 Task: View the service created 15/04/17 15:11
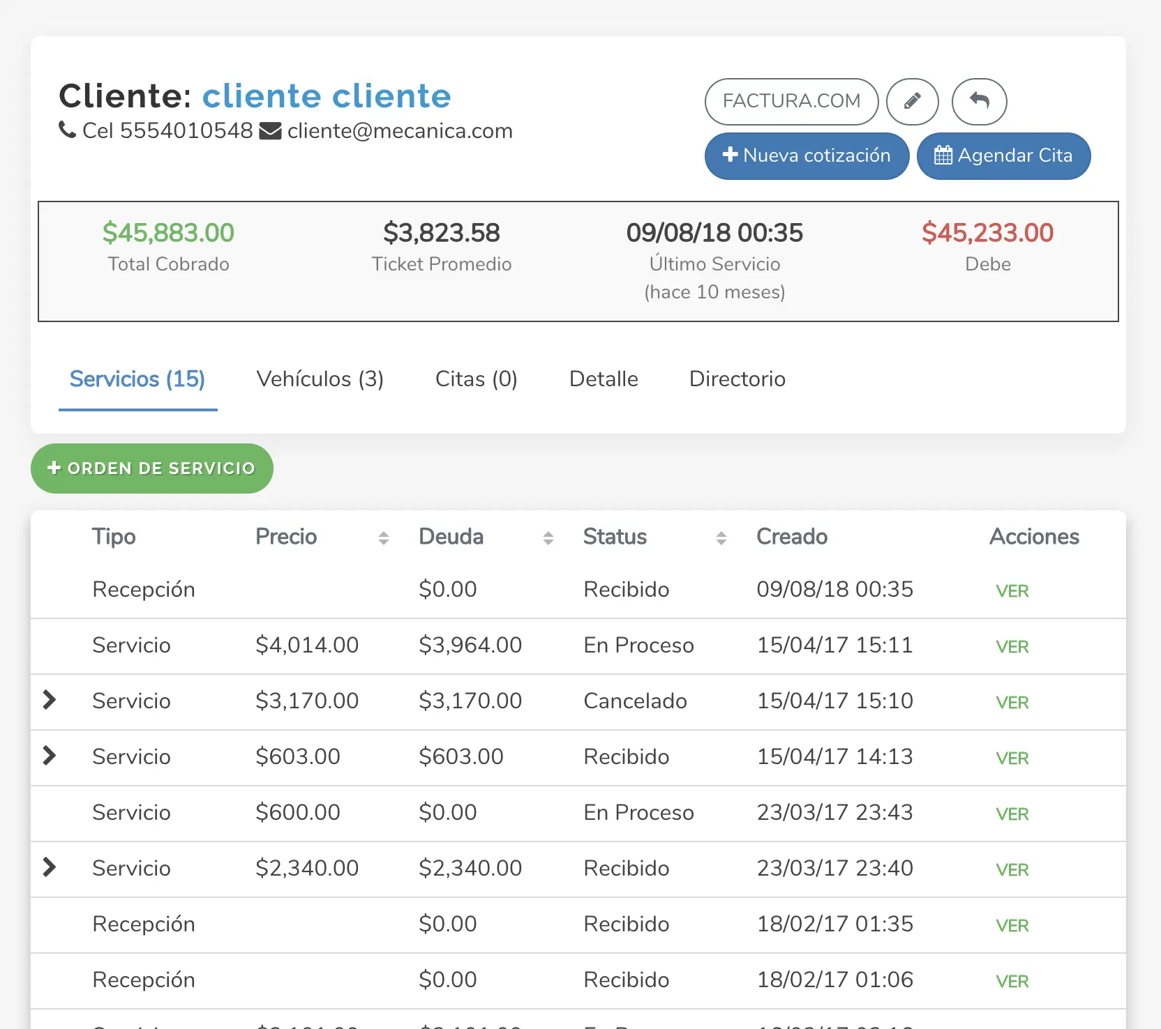(x=1012, y=647)
